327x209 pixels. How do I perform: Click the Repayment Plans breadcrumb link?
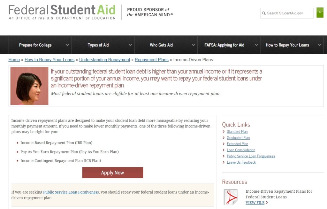click(x=151, y=59)
